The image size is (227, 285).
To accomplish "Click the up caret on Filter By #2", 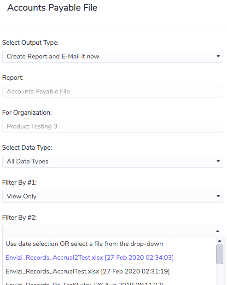I will [218, 231].
